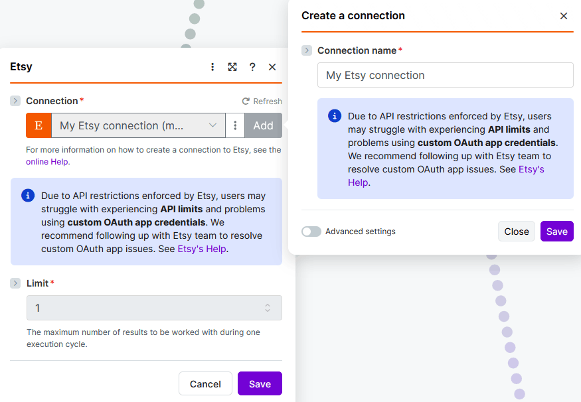Open Etsy's Help link in connection dialog
This screenshot has width=581, height=402.
coord(446,176)
